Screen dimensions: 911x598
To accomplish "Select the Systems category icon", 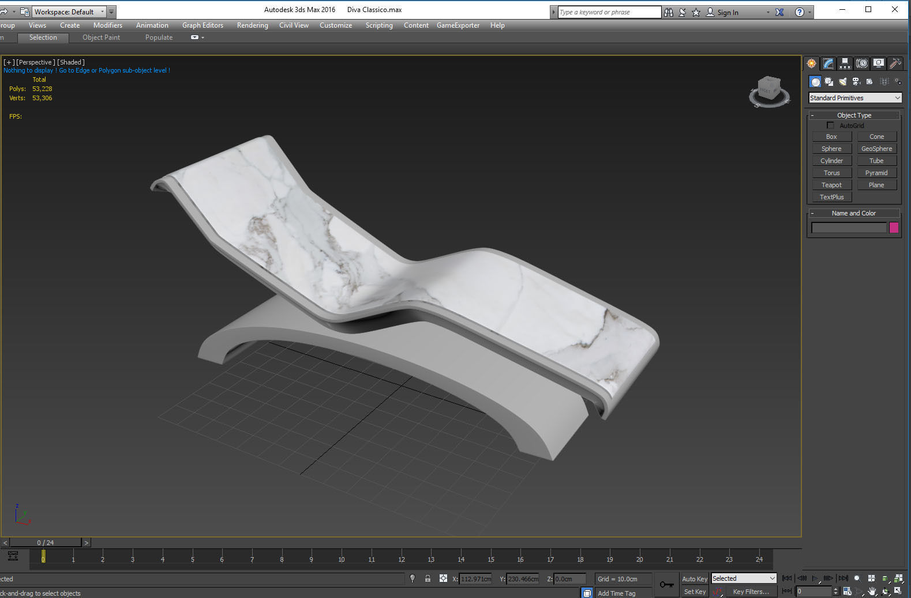I will click(898, 82).
